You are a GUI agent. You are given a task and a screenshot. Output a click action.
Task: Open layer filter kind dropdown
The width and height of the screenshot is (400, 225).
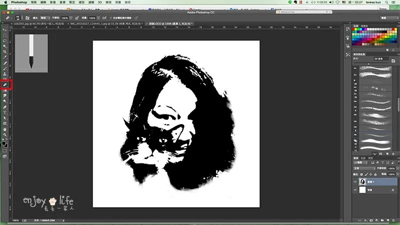(360, 162)
